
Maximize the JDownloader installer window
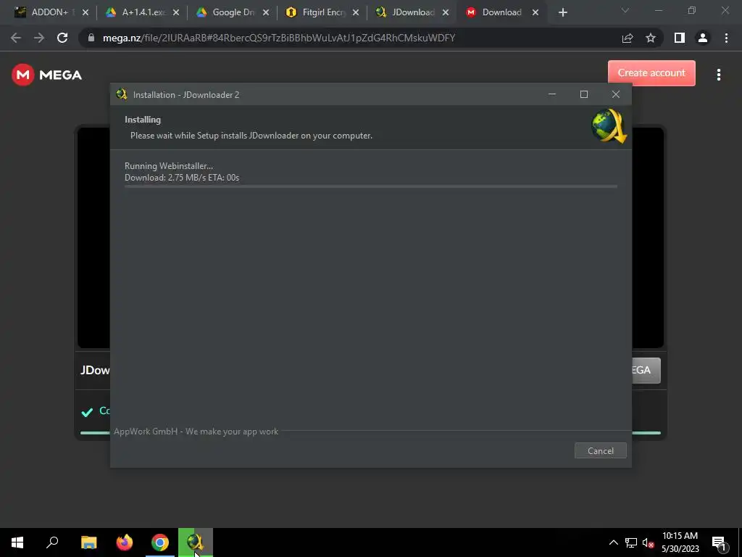[584, 94]
